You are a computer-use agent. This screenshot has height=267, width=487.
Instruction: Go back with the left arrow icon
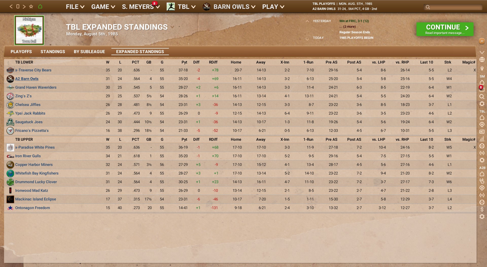click(x=11, y=7)
